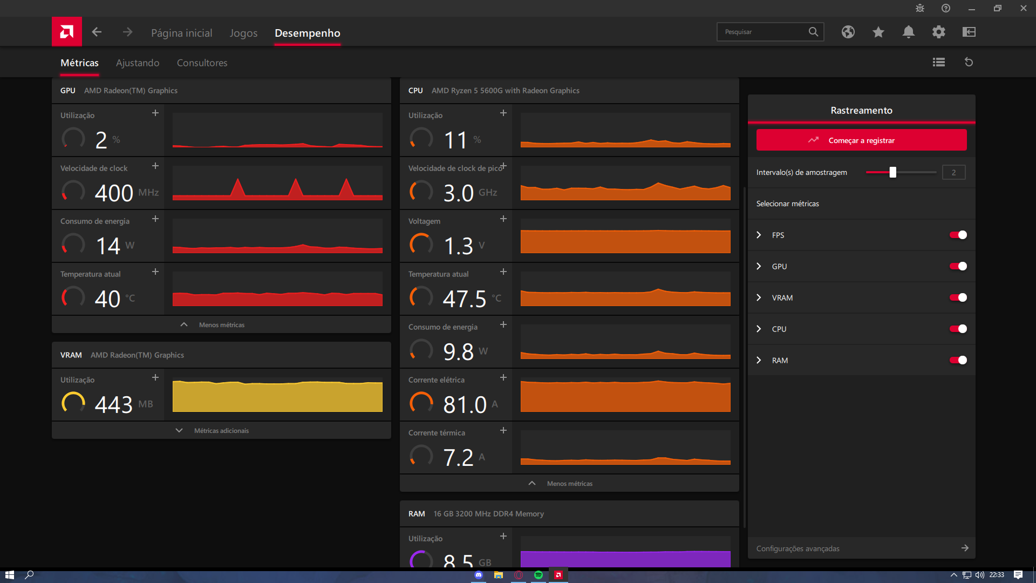Image resolution: width=1036 pixels, height=583 pixels.
Task: Add CPU Voltagem plus icon
Action: coord(503,219)
